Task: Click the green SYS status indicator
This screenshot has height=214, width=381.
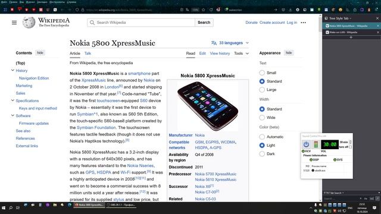Action: 335,160
